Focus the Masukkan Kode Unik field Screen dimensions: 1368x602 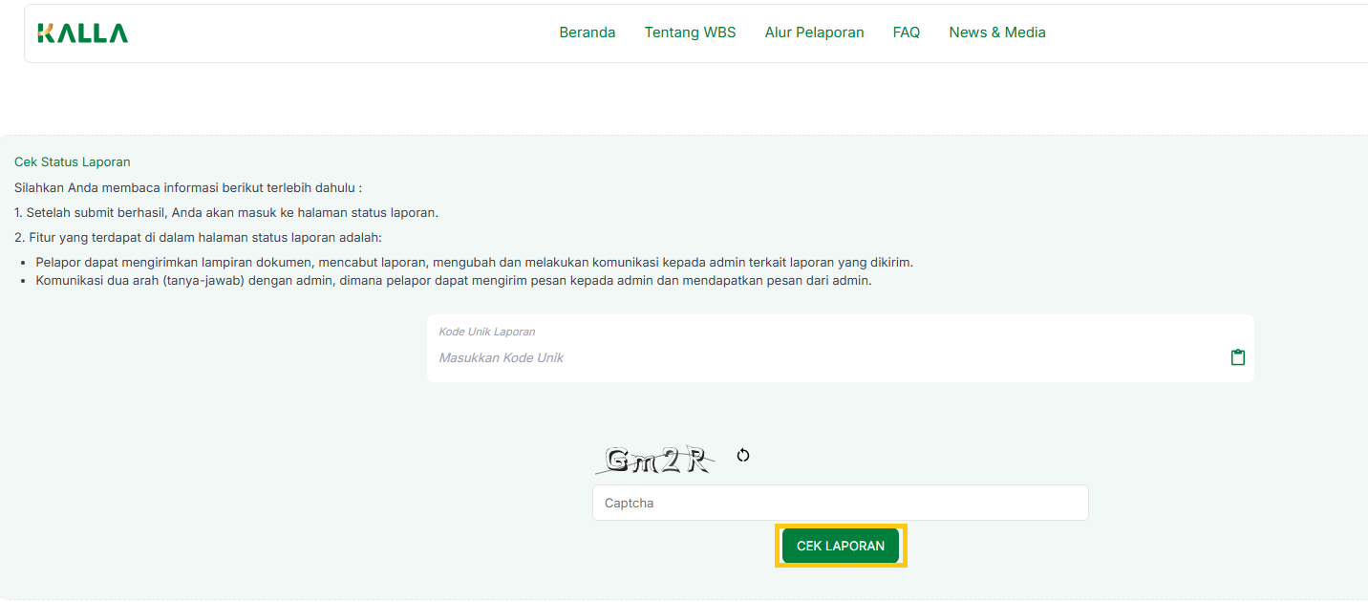coord(822,358)
